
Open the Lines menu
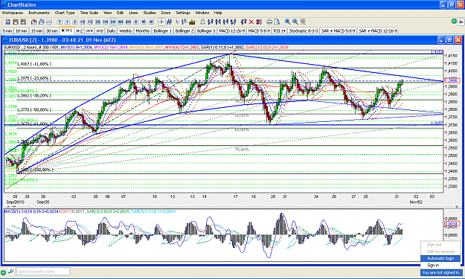[133, 13]
